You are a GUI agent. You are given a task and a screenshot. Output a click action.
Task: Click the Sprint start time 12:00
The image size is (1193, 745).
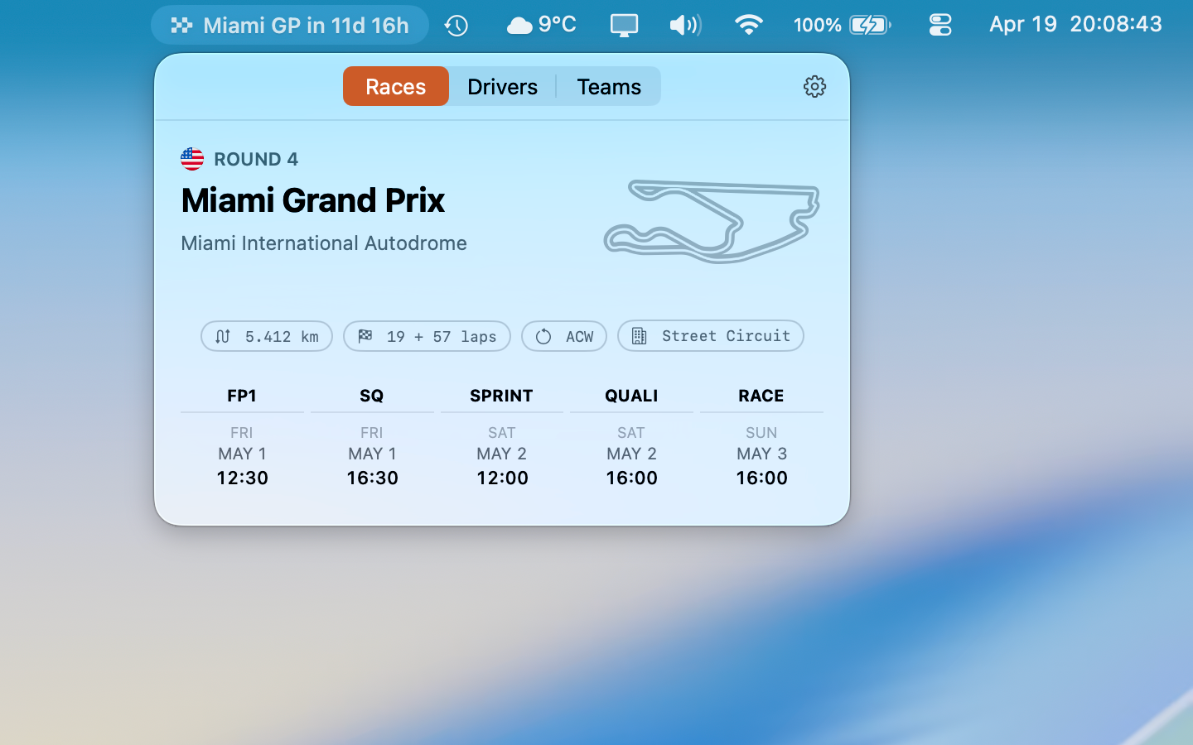pyautogui.click(x=502, y=478)
